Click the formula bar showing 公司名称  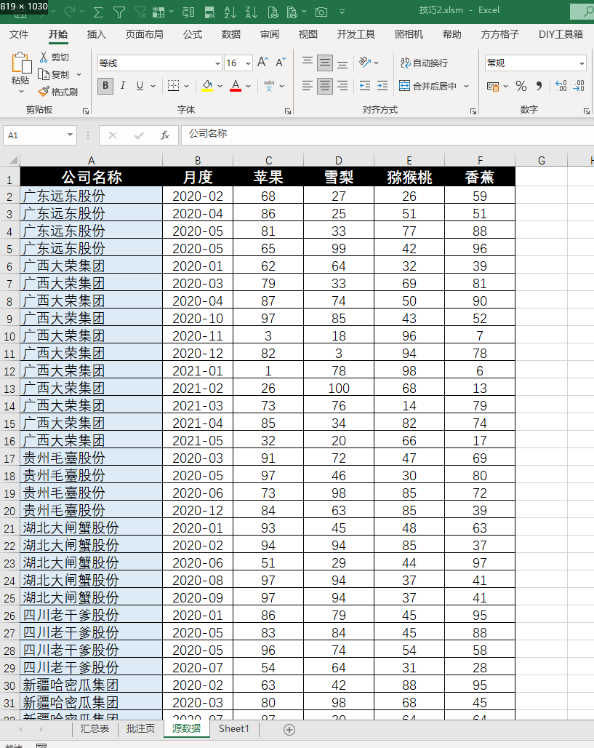(387, 135)
